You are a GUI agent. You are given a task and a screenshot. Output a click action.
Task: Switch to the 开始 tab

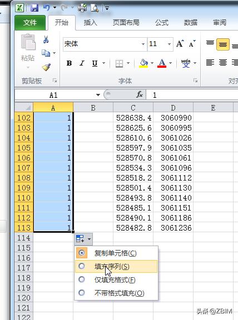tap(61, 22)
